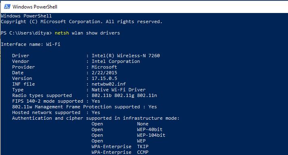Image resolution: width=288 pixels, height=155 pixels.
Task: Click the PS C:\Users\ditya> prompt
Action: click(x=26, y=33)
